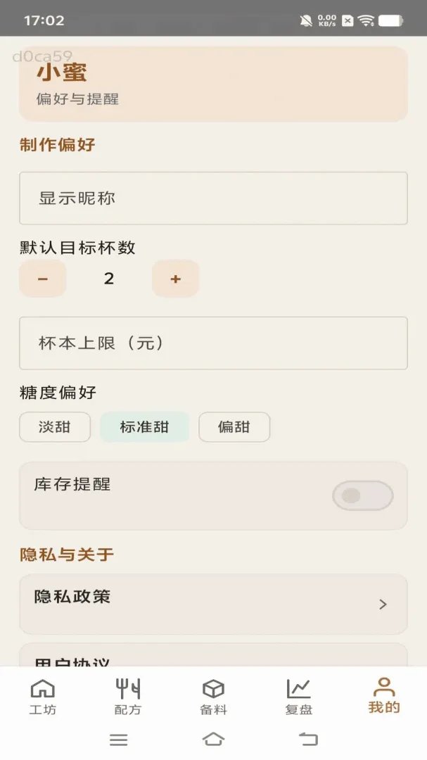The width and height of the screenshot is (427, 760).
Task: Tap the 小蜜 profile header card
Action: tap(213, 84)
